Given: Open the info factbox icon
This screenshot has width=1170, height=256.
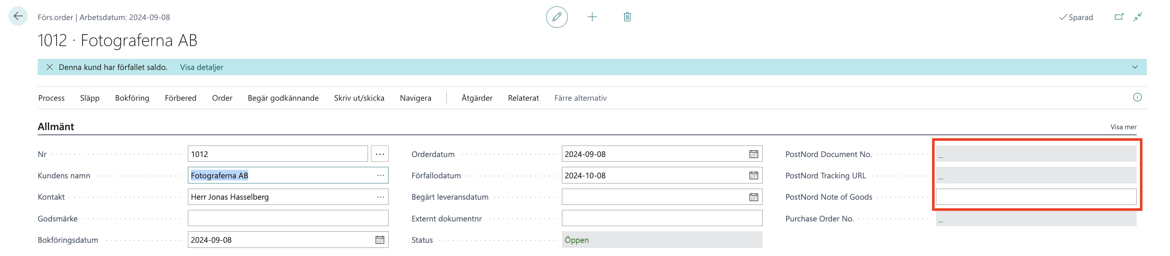Looking at the screenshot, I should click(1137, 97).
